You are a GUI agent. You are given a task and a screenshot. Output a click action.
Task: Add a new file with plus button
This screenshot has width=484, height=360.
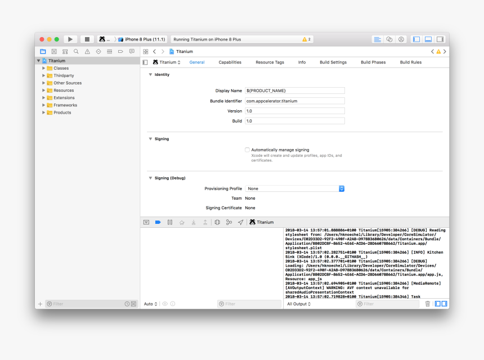(40, 304)
